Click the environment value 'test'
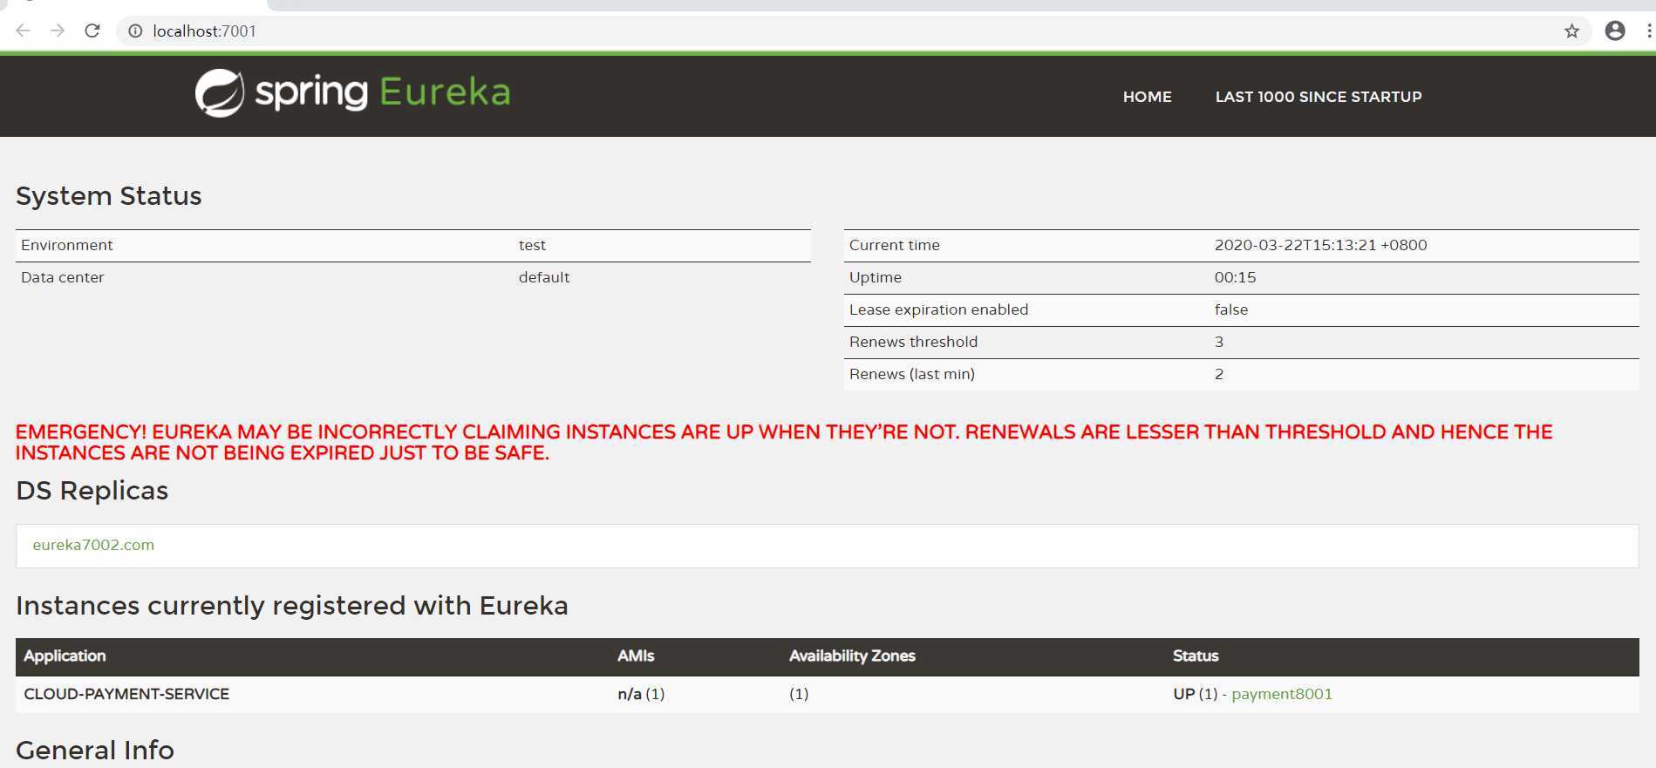This screenshot has height=768, width=1656. pyautogui.click(x=532, y=245)
